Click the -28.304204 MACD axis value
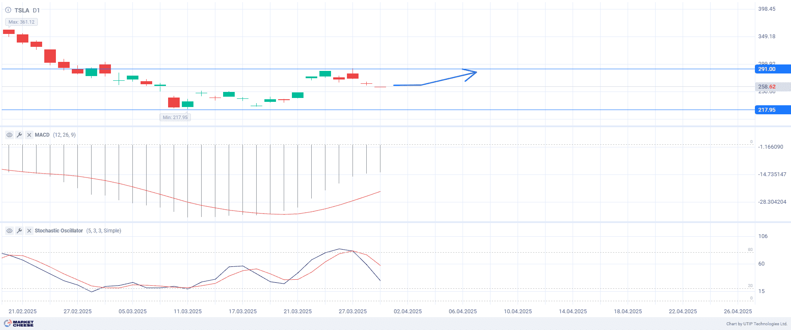The height and width of the screenshot is (330, 791). point(772,202)
